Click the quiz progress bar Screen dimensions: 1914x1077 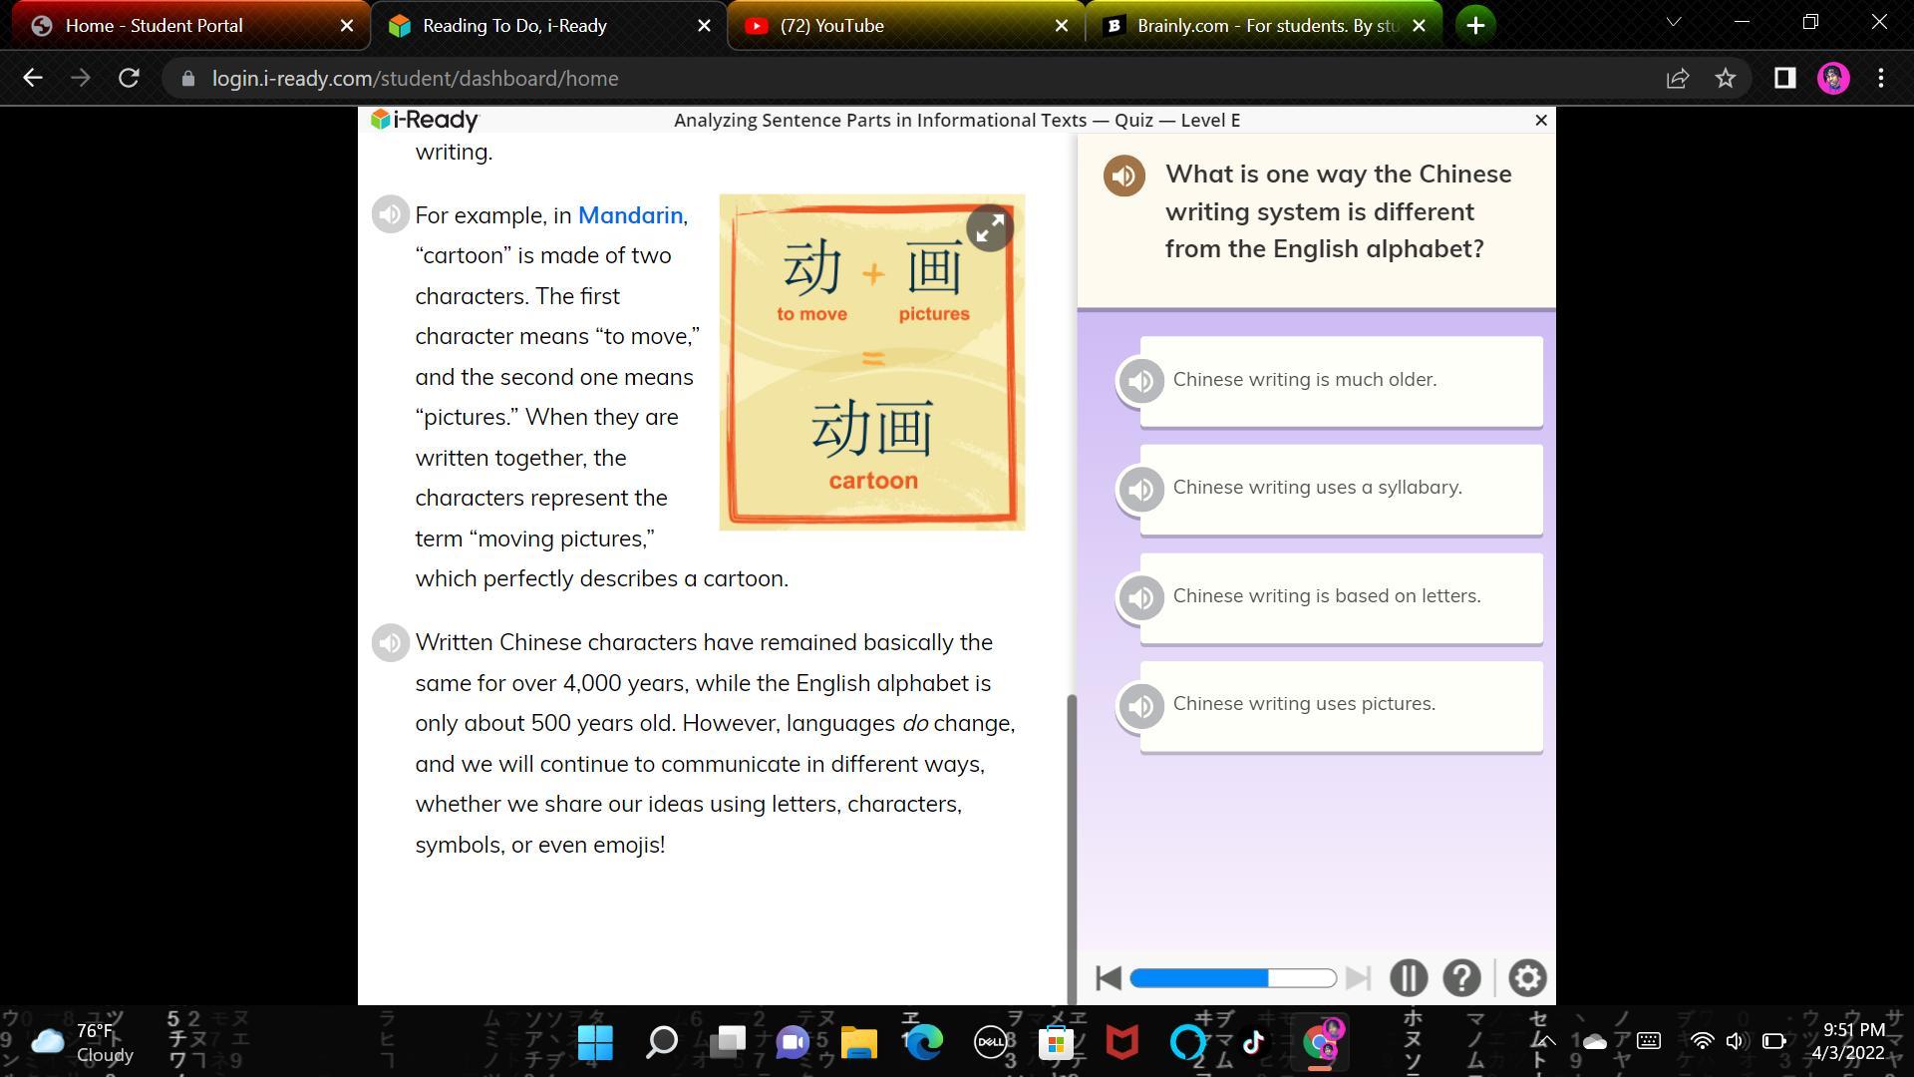pos(1232,977)
